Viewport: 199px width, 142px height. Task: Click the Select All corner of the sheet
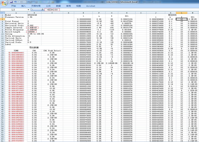[2, 13]
